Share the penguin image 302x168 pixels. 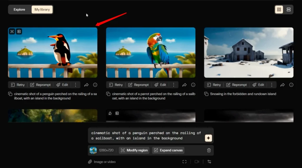tap(86, 85)
